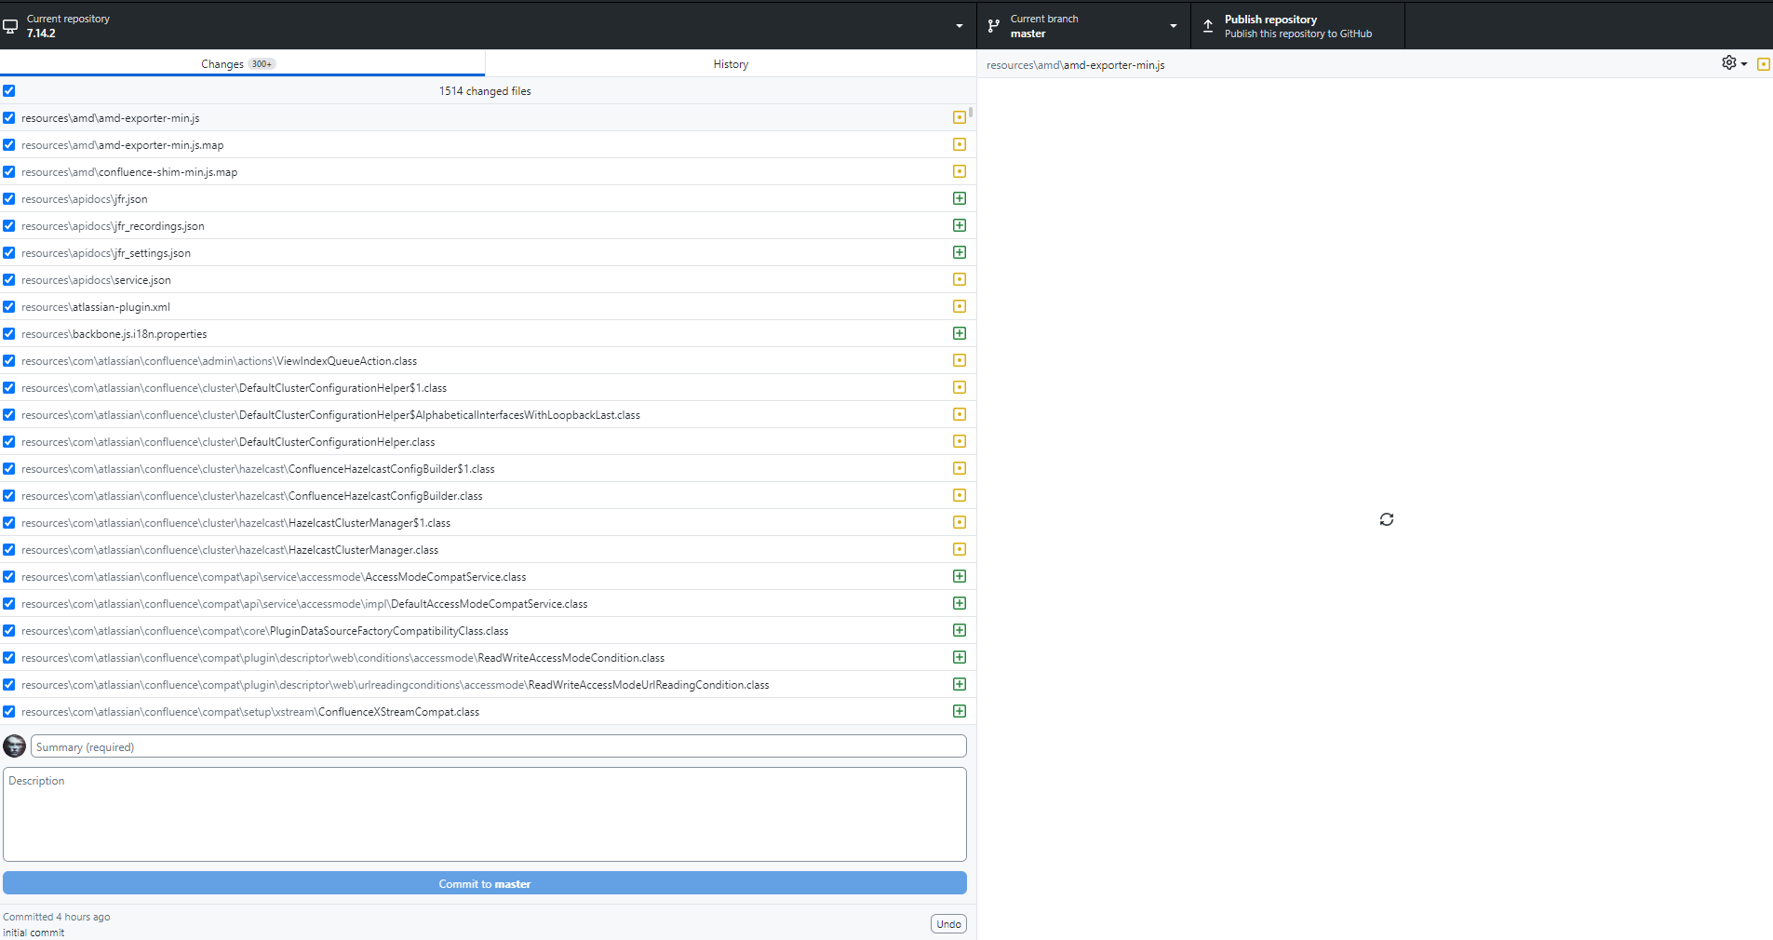Click the 1514 changed files label

485,90
